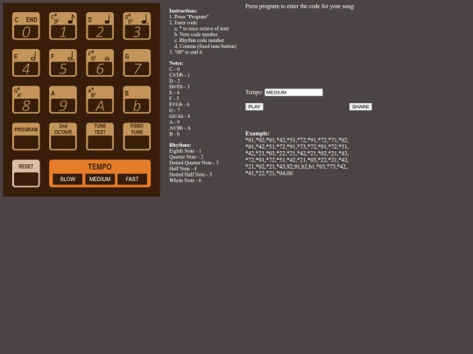Click the TUNE TEST key

click(100, 136)
